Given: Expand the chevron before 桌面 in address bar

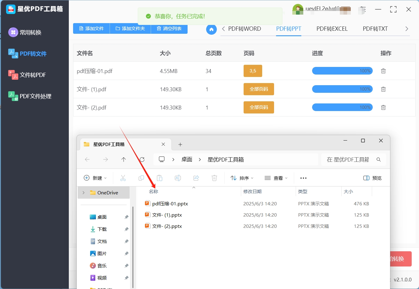Looking at the screenshot, I should [x=173, y=159].
